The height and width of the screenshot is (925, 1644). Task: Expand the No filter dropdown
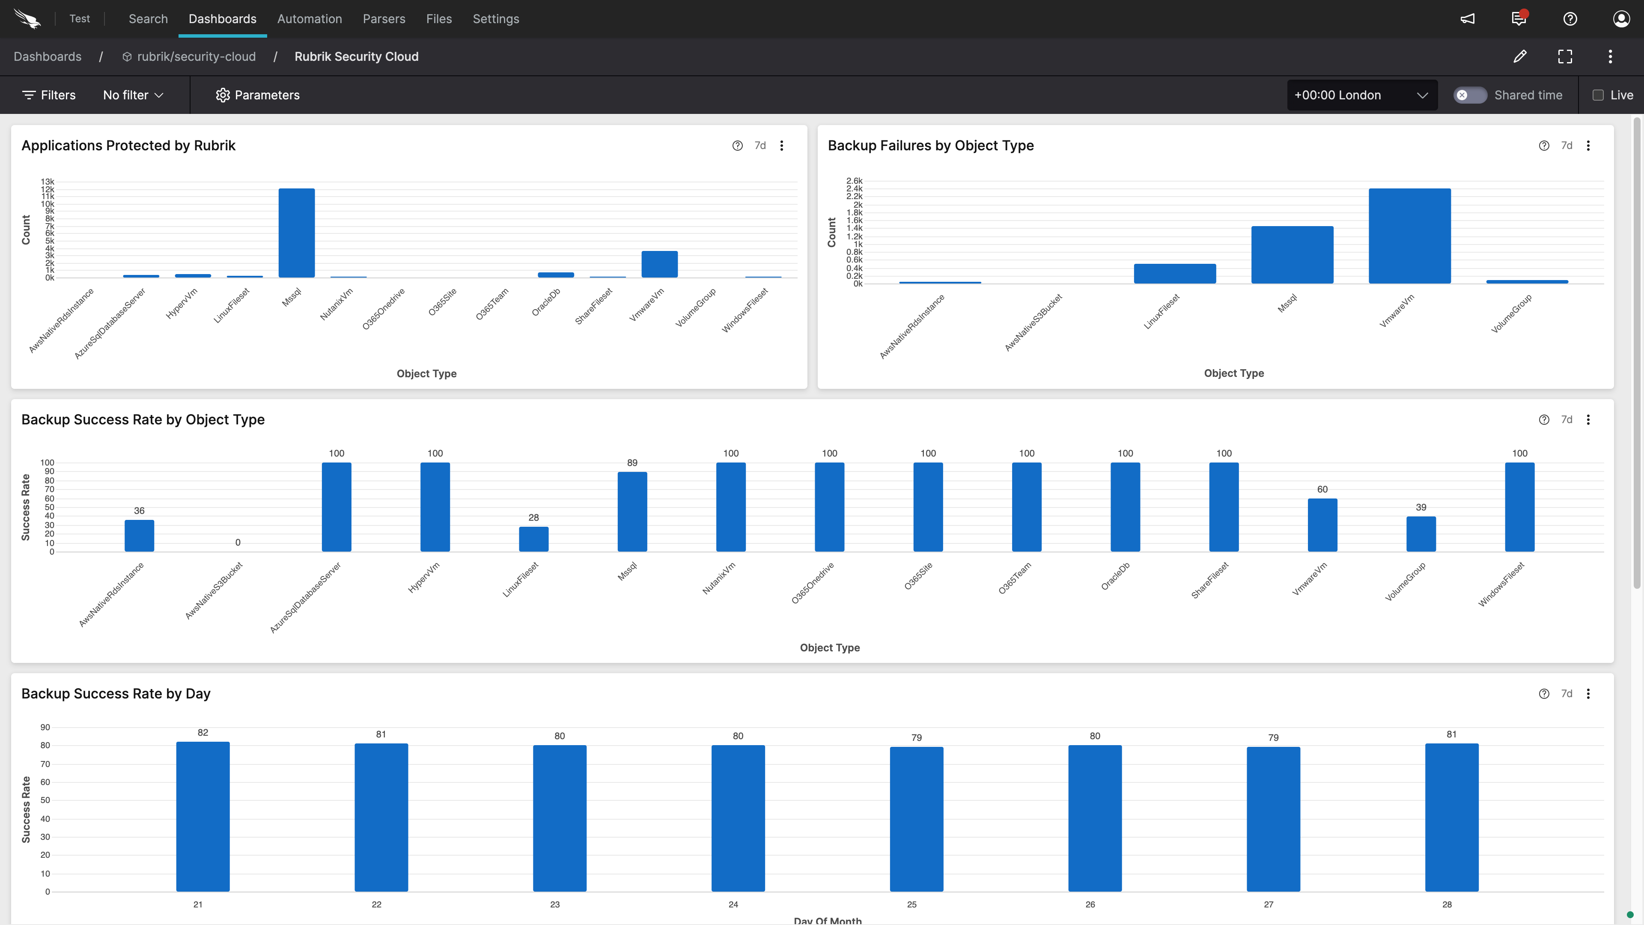[134, 95]
